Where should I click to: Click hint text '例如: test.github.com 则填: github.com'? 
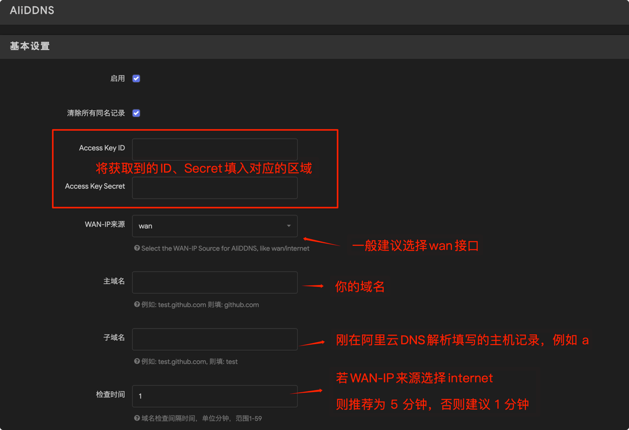[x=200, y=305]
